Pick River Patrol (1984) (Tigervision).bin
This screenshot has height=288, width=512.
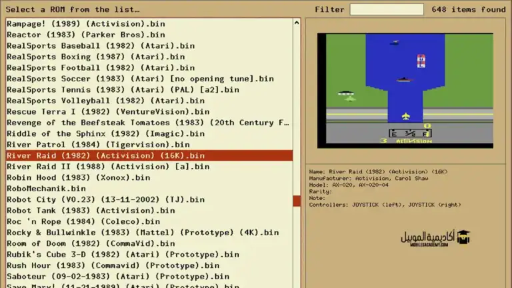99,144
